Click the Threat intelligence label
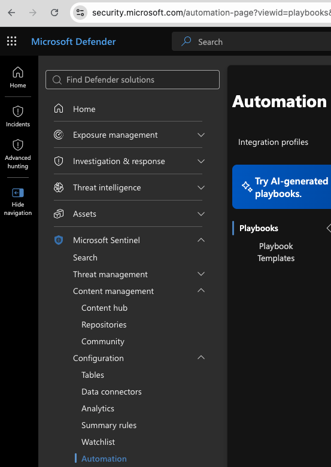Image resolution: width=331 pixels, height=467 pixels. (x=107, y=187)
